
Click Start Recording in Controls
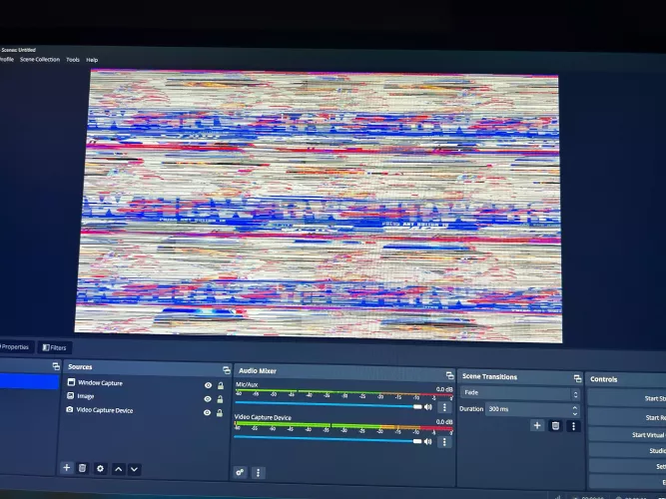point(627,417)
